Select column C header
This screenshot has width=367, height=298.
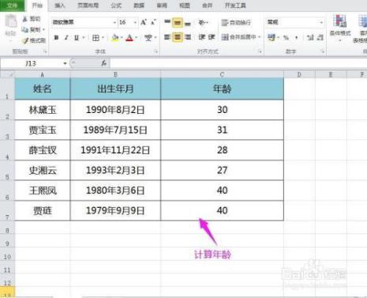click(x=222, y=74)
